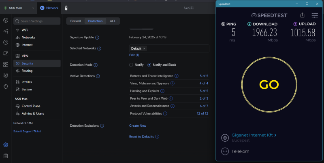Follow the Submit Support Ticket link

[27, 131]
